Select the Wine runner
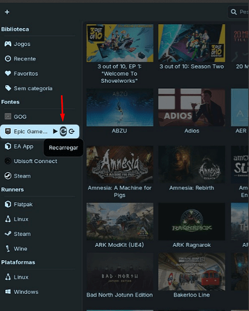This screenshot has height=311, width=249. [x=39, y=249]
